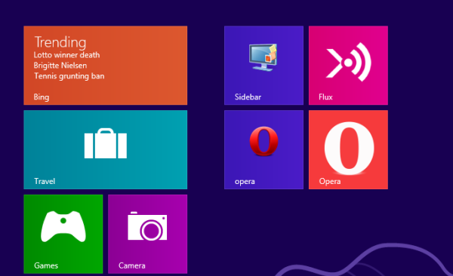Open the Travel tile with suitcase icon

click(x=106, y=149)
